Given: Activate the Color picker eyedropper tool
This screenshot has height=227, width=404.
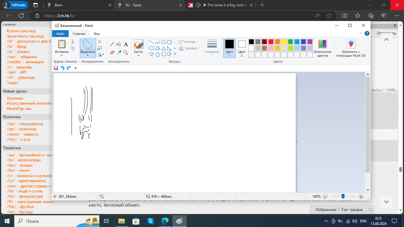Looking at the screenshot, I should [x=119, y=52].
